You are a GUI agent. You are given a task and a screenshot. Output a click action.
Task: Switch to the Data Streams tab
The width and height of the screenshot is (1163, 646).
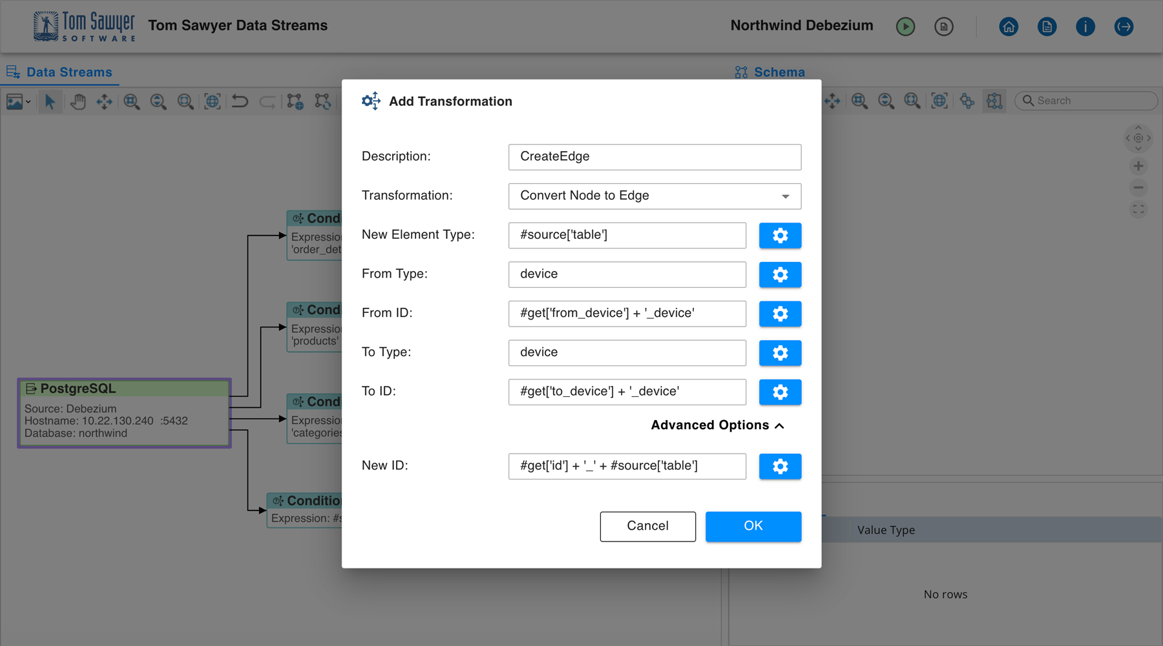[60, 72]
